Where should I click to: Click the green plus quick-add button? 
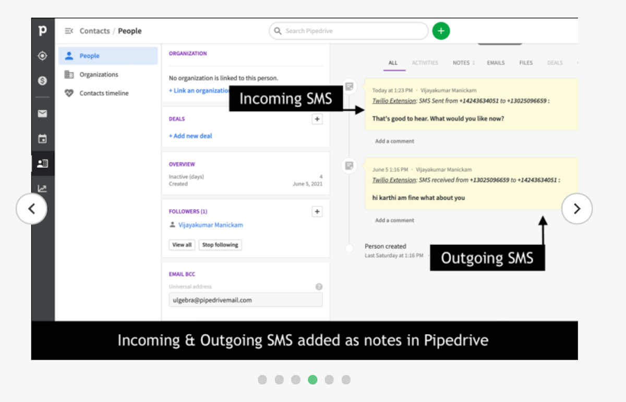441,31
